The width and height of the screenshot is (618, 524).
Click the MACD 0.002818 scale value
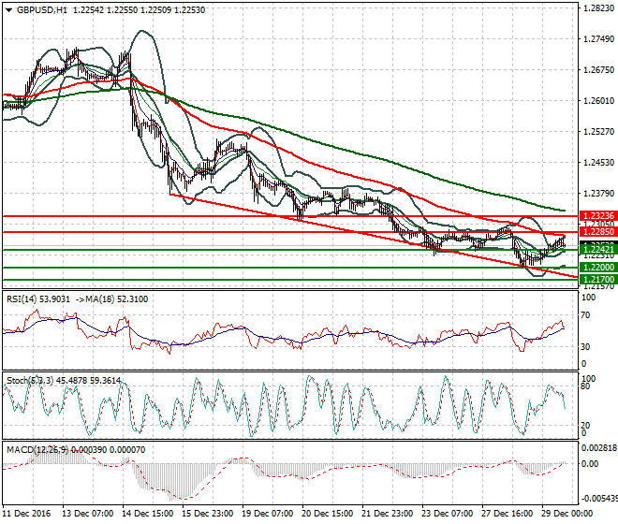pyautogui.click(x=599, y=447)
